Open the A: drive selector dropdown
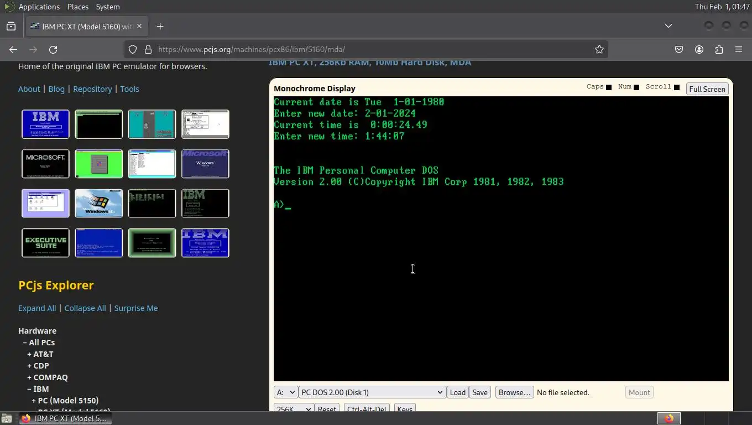The image size is (752, 425). tap(286, 392)
